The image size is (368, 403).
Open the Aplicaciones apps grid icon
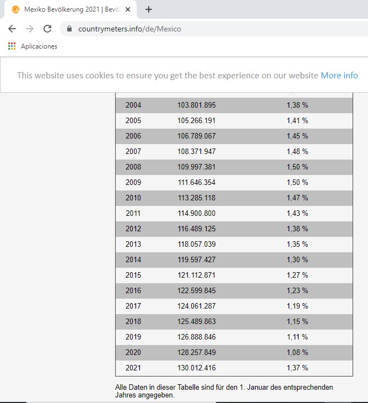(x=12, y=46)
